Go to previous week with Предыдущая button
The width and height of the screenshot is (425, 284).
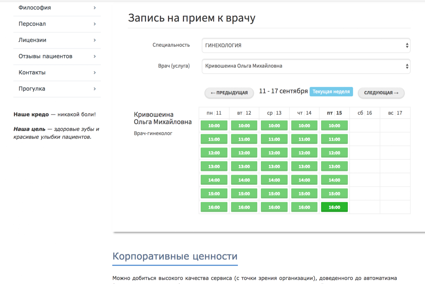click(x=229, y=93)
